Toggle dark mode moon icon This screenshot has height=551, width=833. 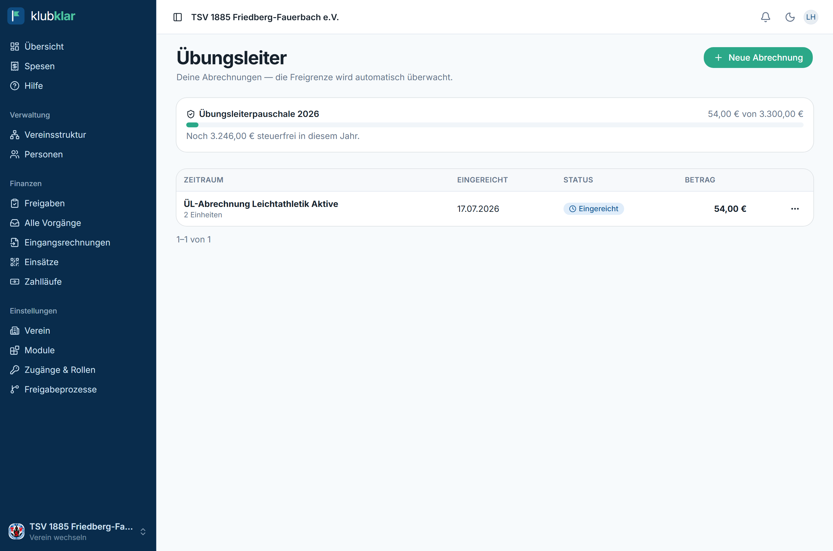pyautogui.click(x=790, y=17)
